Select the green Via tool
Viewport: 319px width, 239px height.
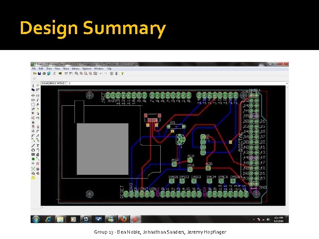pyautogui.click(x=33, y=159)
